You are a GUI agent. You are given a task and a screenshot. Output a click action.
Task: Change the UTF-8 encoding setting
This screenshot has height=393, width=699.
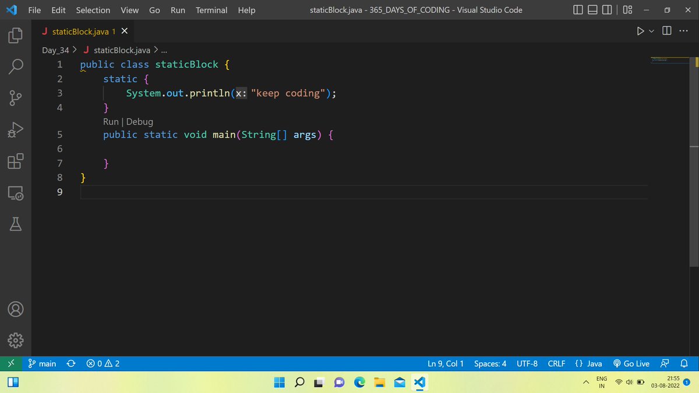tap(527, 363)
